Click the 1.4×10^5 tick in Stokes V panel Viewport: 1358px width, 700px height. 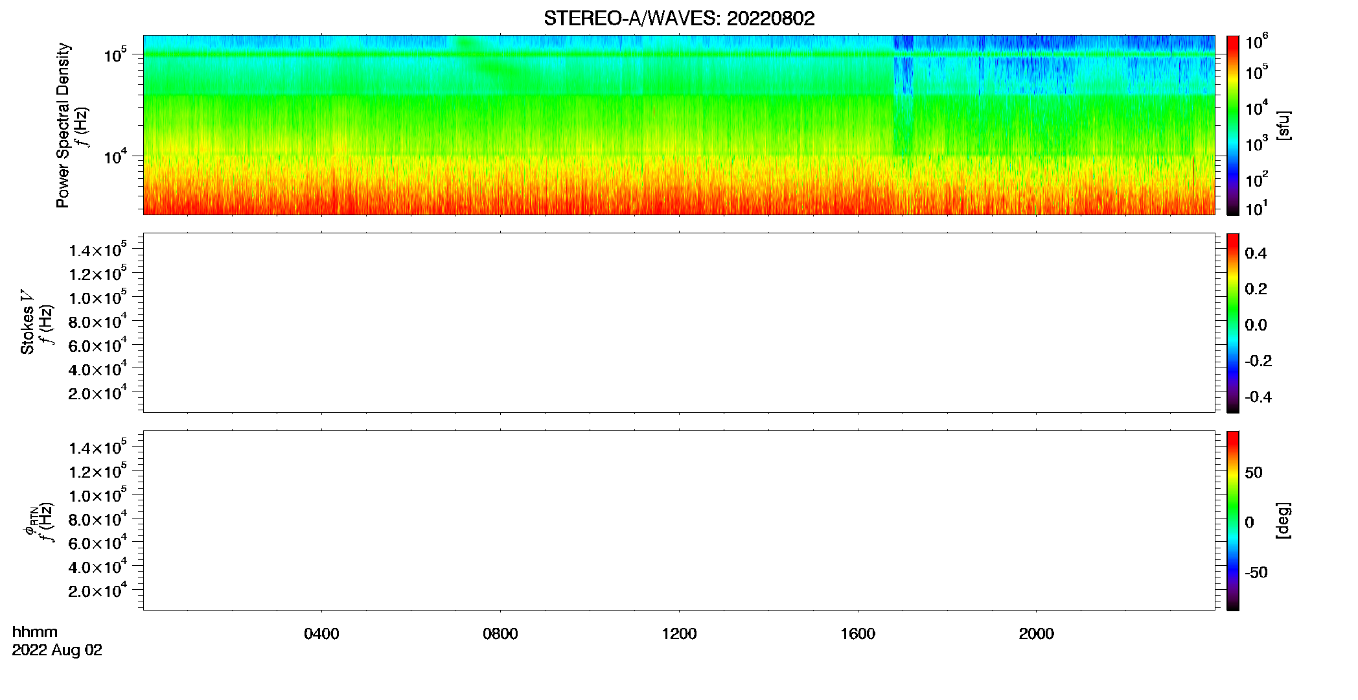coord(98,250)
